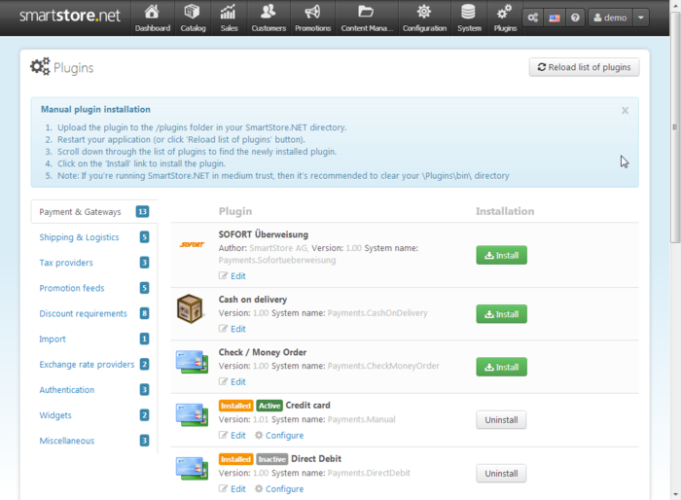
Task: Click the Installation column header
Action: pos(505,211)
